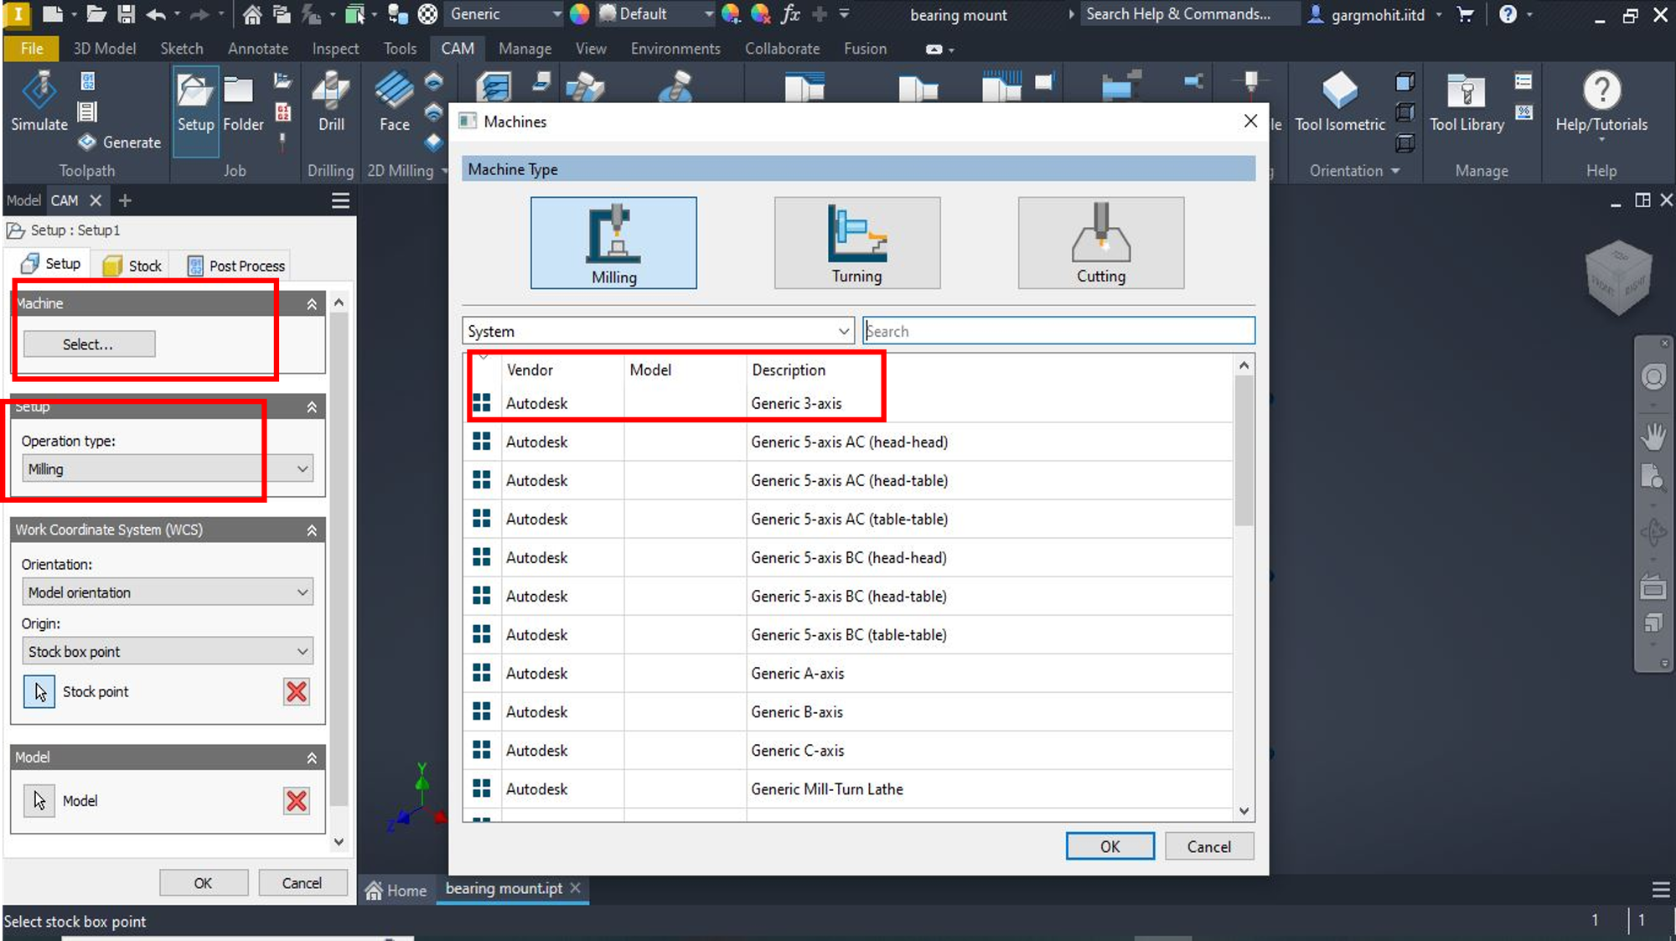Click the Select... machine button
Screen dimensions: 1676x941
(x=89, y=344)
